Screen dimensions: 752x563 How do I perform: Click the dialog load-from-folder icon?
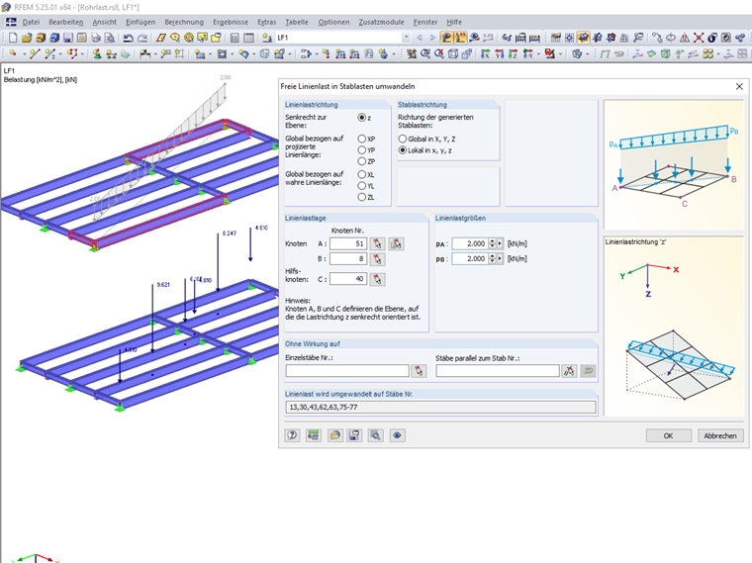tap(334, 435)
